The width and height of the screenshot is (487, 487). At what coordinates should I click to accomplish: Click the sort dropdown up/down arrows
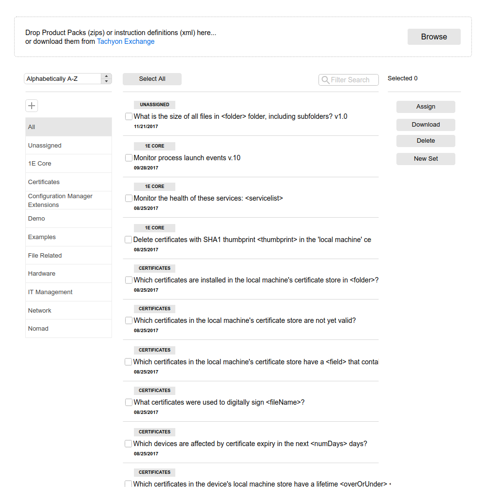(x=106, y=79)
